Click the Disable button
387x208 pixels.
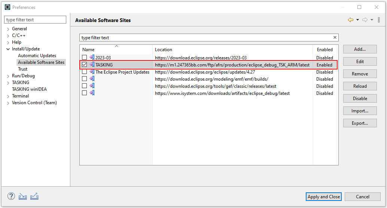click(x=360, y=99)
